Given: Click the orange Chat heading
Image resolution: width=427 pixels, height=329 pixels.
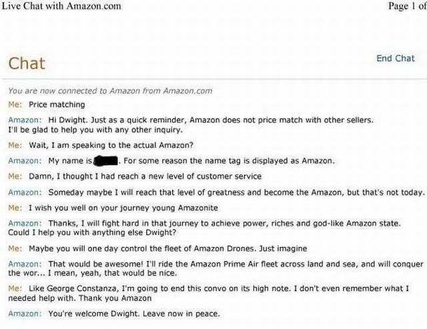Looking at the screenshot, I should coord(27,64).
